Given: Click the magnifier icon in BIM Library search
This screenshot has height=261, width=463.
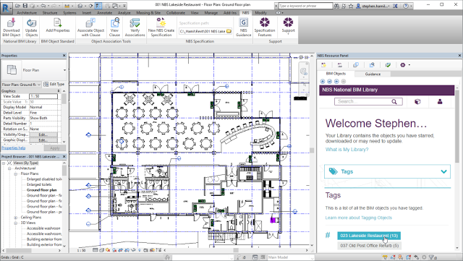Looking at the screenshot, I should pos(394,101).
